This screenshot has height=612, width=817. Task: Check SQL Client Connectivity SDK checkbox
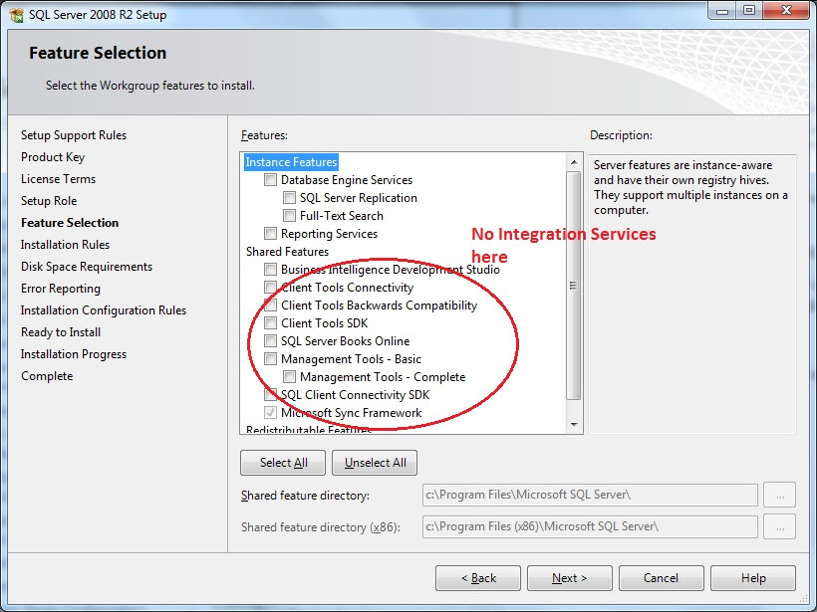click(x=270, y=395)
